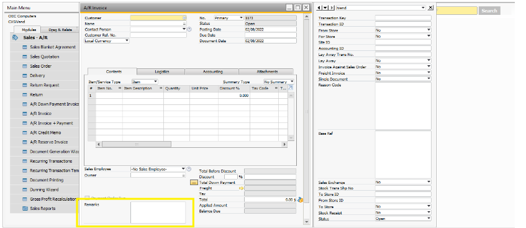Click the choose-from-list icon in Customer field
This screenshot has width=526, height=228.
(184, 18)
